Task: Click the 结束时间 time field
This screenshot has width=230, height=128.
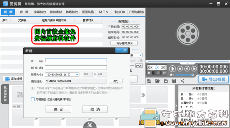Action: click(131, 32)
